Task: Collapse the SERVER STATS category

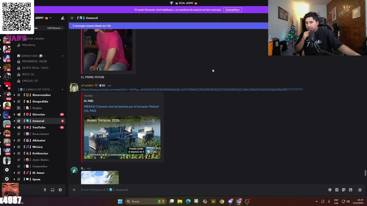Action: point(32,56)
